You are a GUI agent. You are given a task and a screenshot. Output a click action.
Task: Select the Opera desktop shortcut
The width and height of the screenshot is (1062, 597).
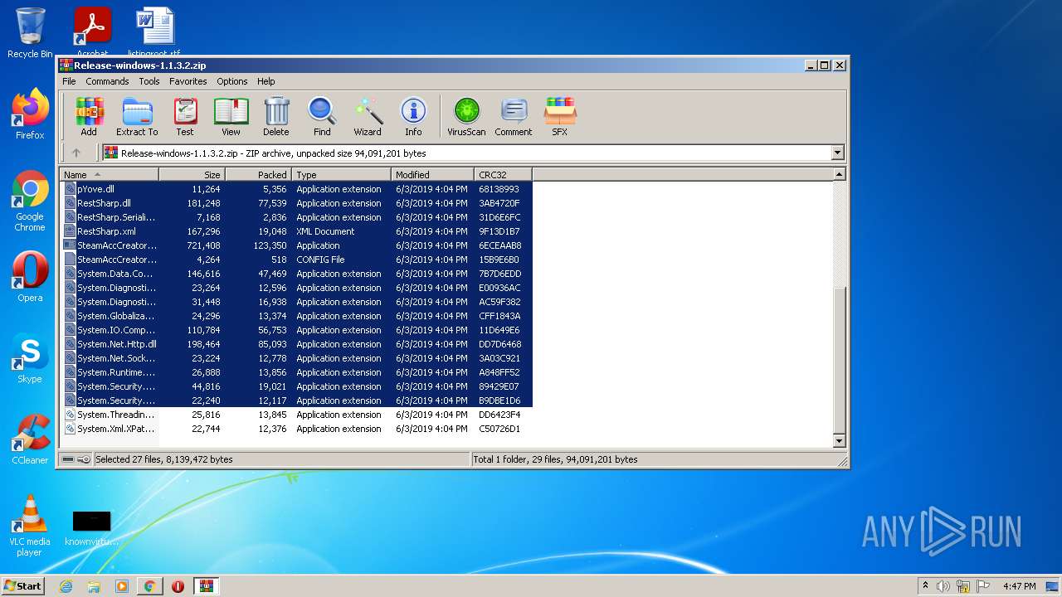tap(30, 277)
